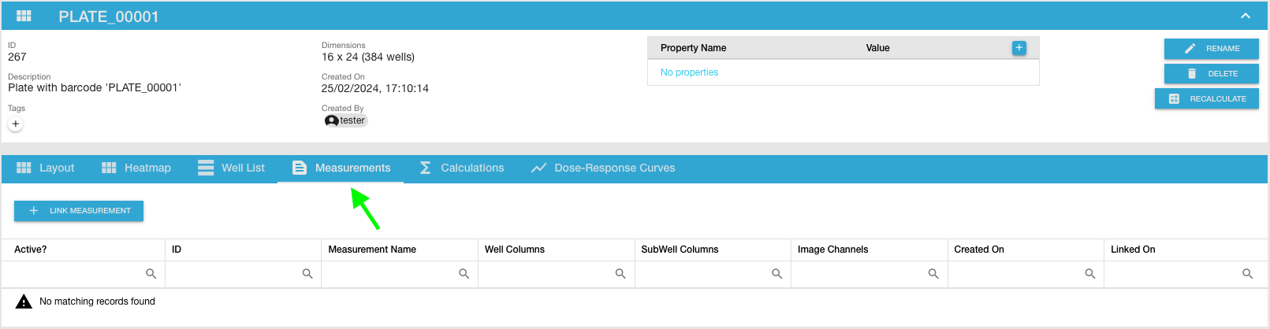Open the Well List tab
The image size is (1270, 329).
(232, 168)
